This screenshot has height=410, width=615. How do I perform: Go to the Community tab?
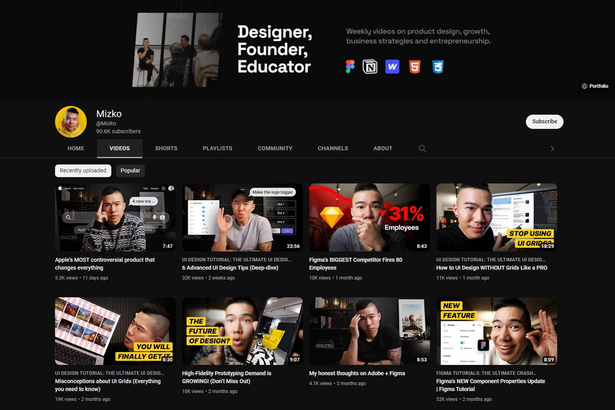pos(275,148)
